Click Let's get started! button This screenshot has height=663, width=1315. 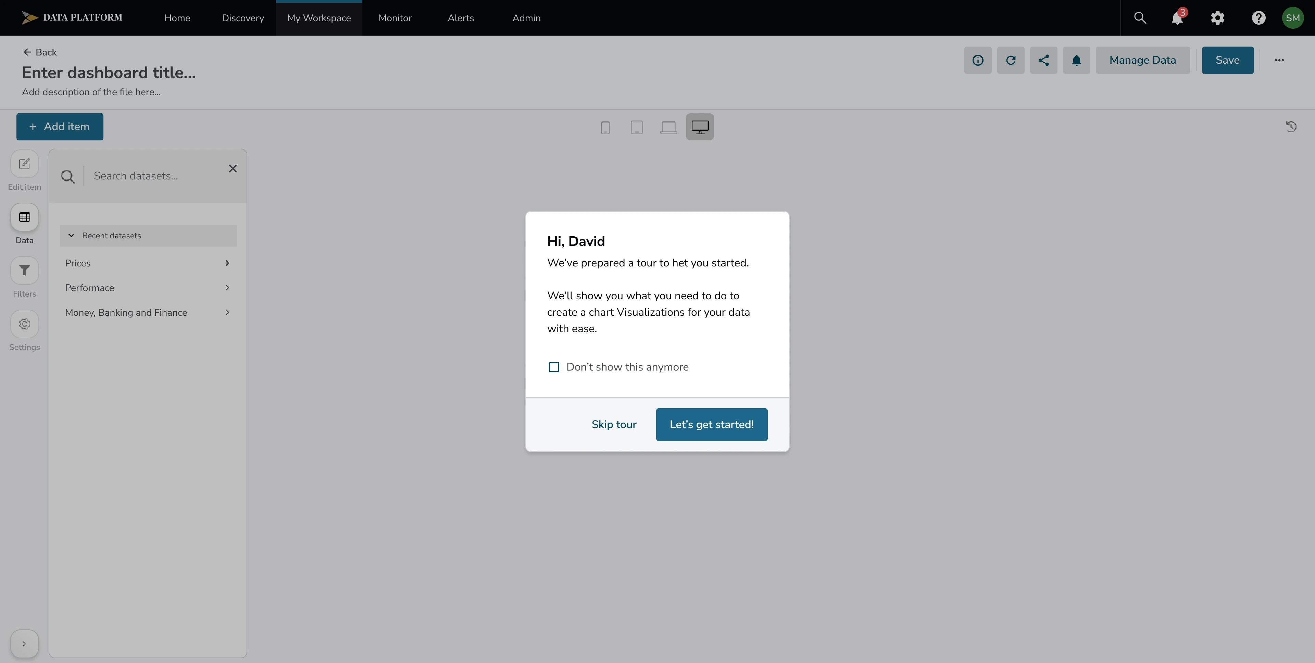712,425
